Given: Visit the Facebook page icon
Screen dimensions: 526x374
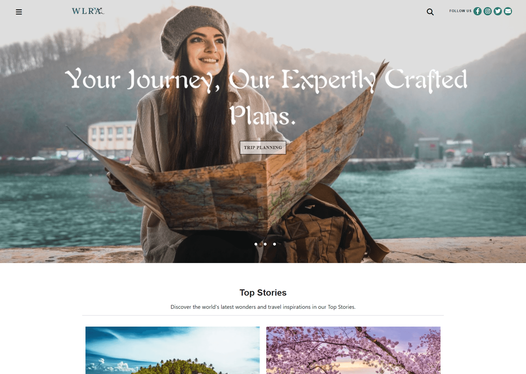Looking at the screenshot, I should [478, 11].
